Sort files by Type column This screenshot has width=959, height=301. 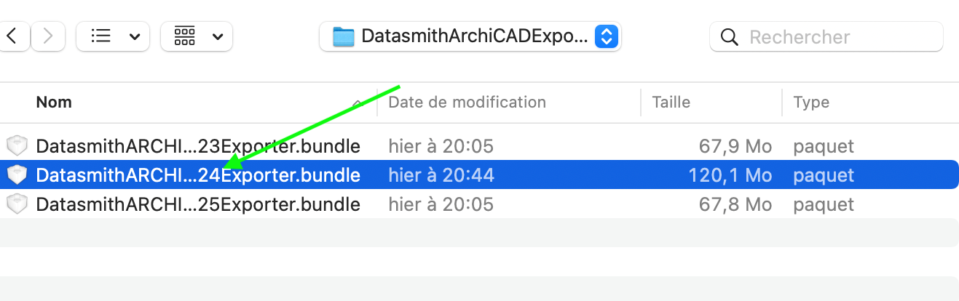810,103
